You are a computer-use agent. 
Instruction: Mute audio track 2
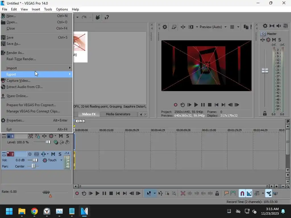[x=53, y=154]
